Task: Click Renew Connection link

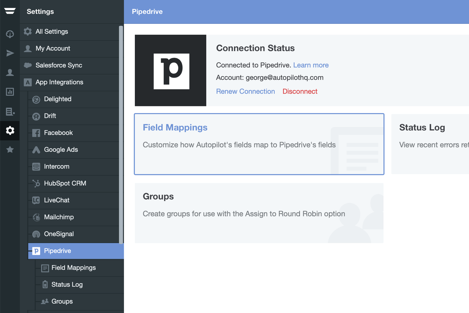Action: point(245,92)
